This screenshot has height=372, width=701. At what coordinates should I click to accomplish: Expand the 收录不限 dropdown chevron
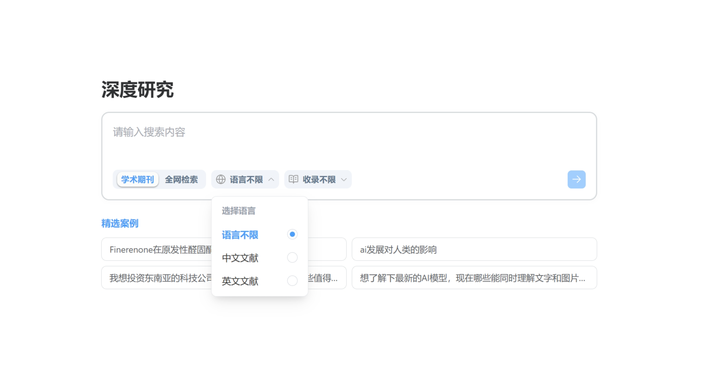coord(344,180)
